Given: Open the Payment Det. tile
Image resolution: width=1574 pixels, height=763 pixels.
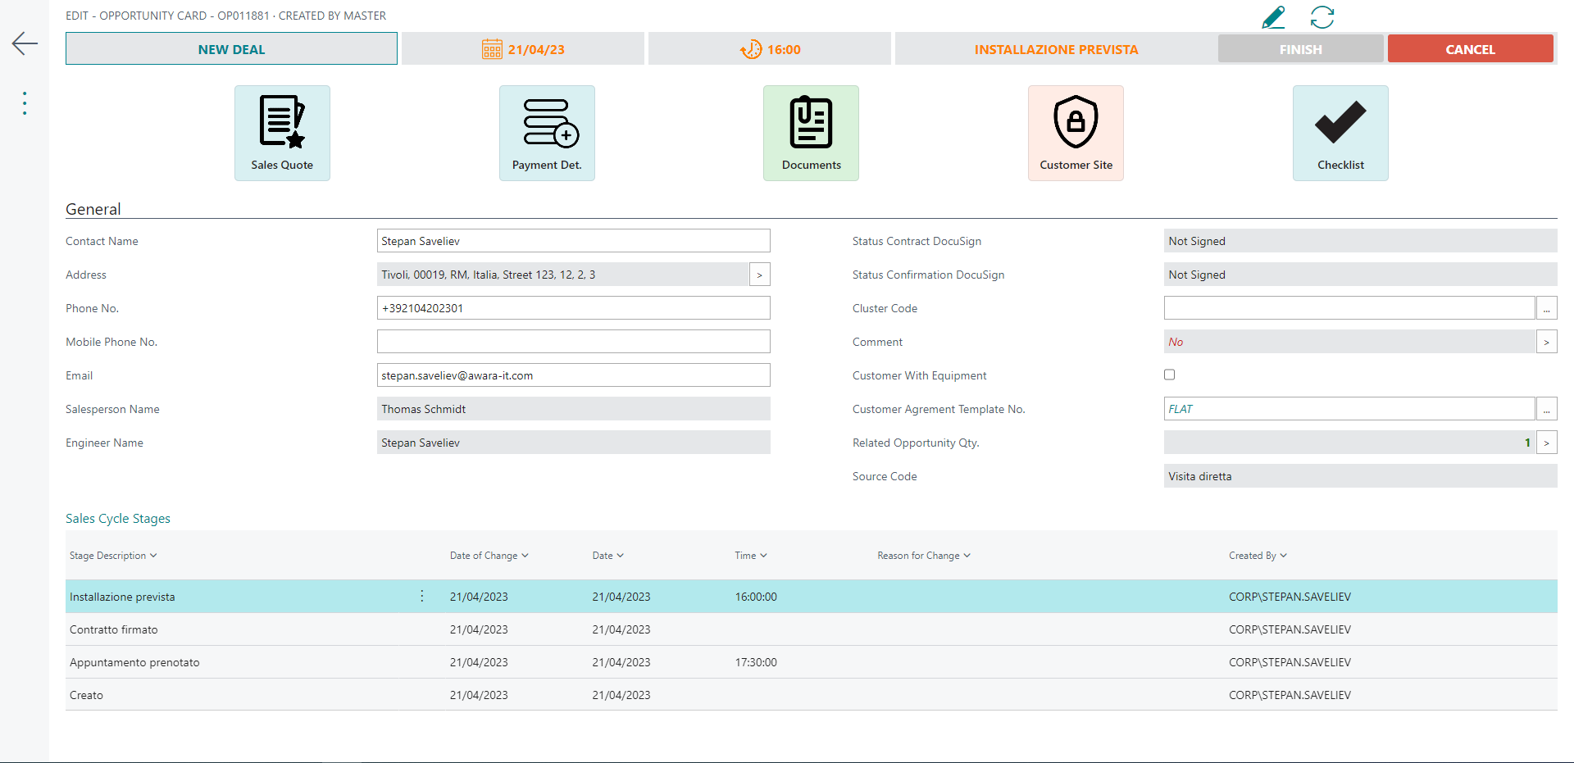Looking at the screenshot, I should pyautogui.click(x=547, y=133).
